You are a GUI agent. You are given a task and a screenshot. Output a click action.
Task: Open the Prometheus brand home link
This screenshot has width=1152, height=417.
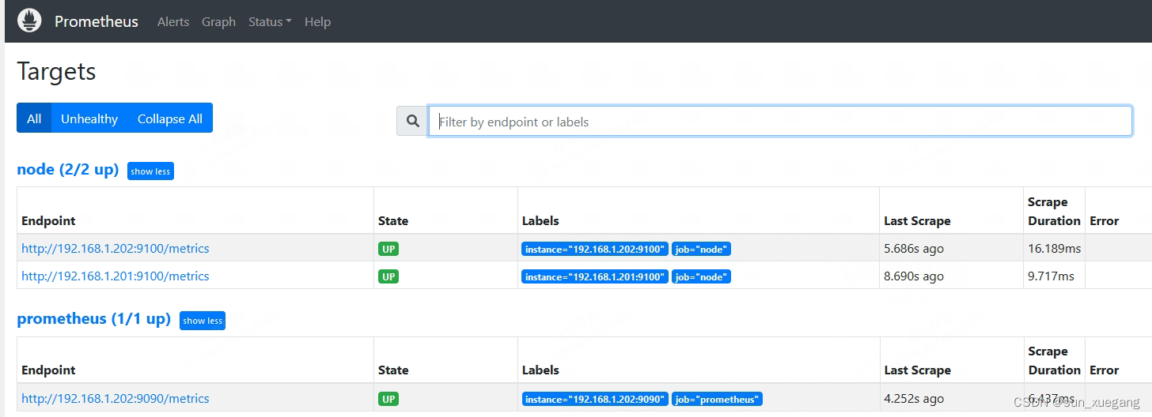click(x=97, y=21)
